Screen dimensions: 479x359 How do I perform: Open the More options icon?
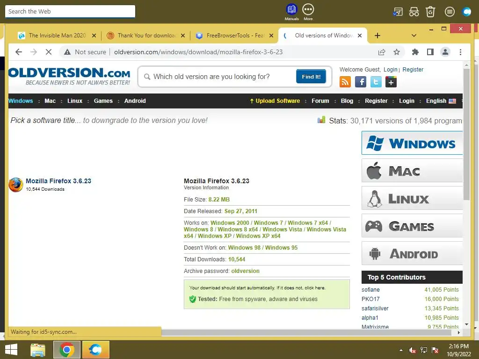(308, 12)
